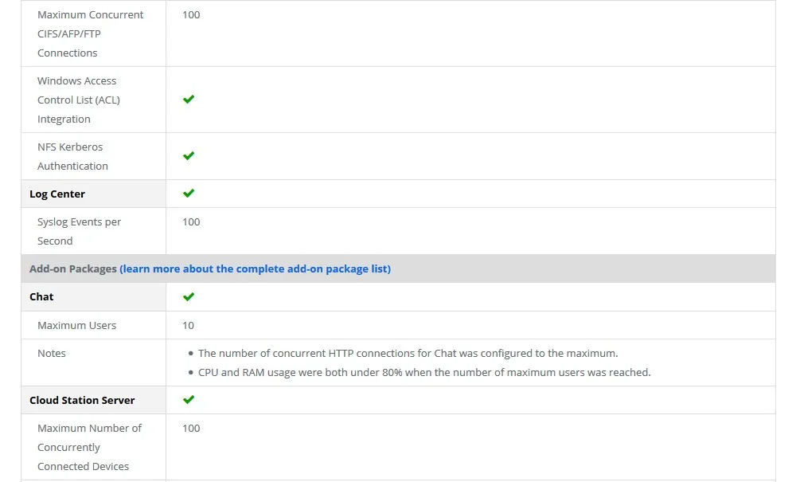Select the Cloud Station Server row label
Viewport: 796px width, 482px height.
coord(82,400)
